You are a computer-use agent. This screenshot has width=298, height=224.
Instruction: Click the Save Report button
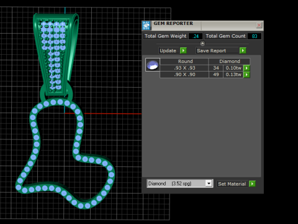pos(217,50)
